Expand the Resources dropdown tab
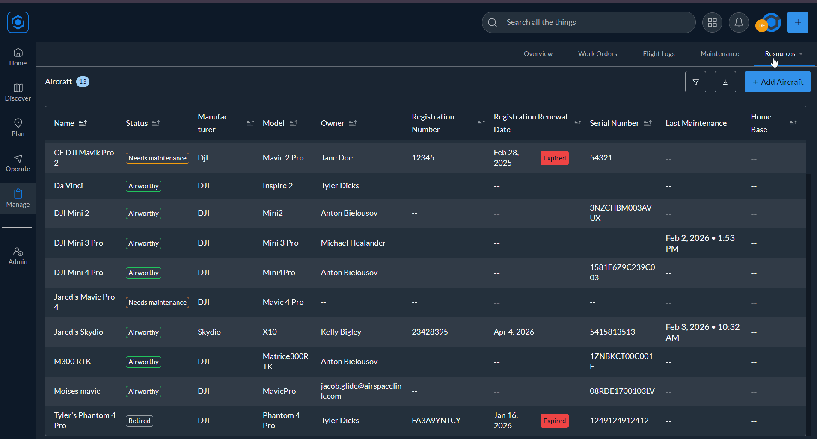 [x=784, y=54]
